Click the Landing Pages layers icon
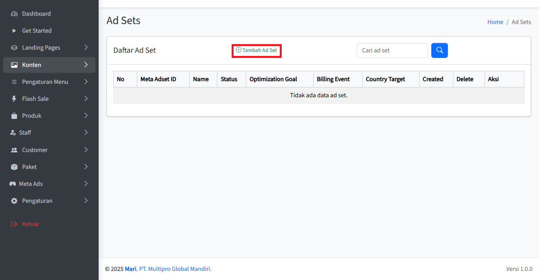 pos(14,48)
